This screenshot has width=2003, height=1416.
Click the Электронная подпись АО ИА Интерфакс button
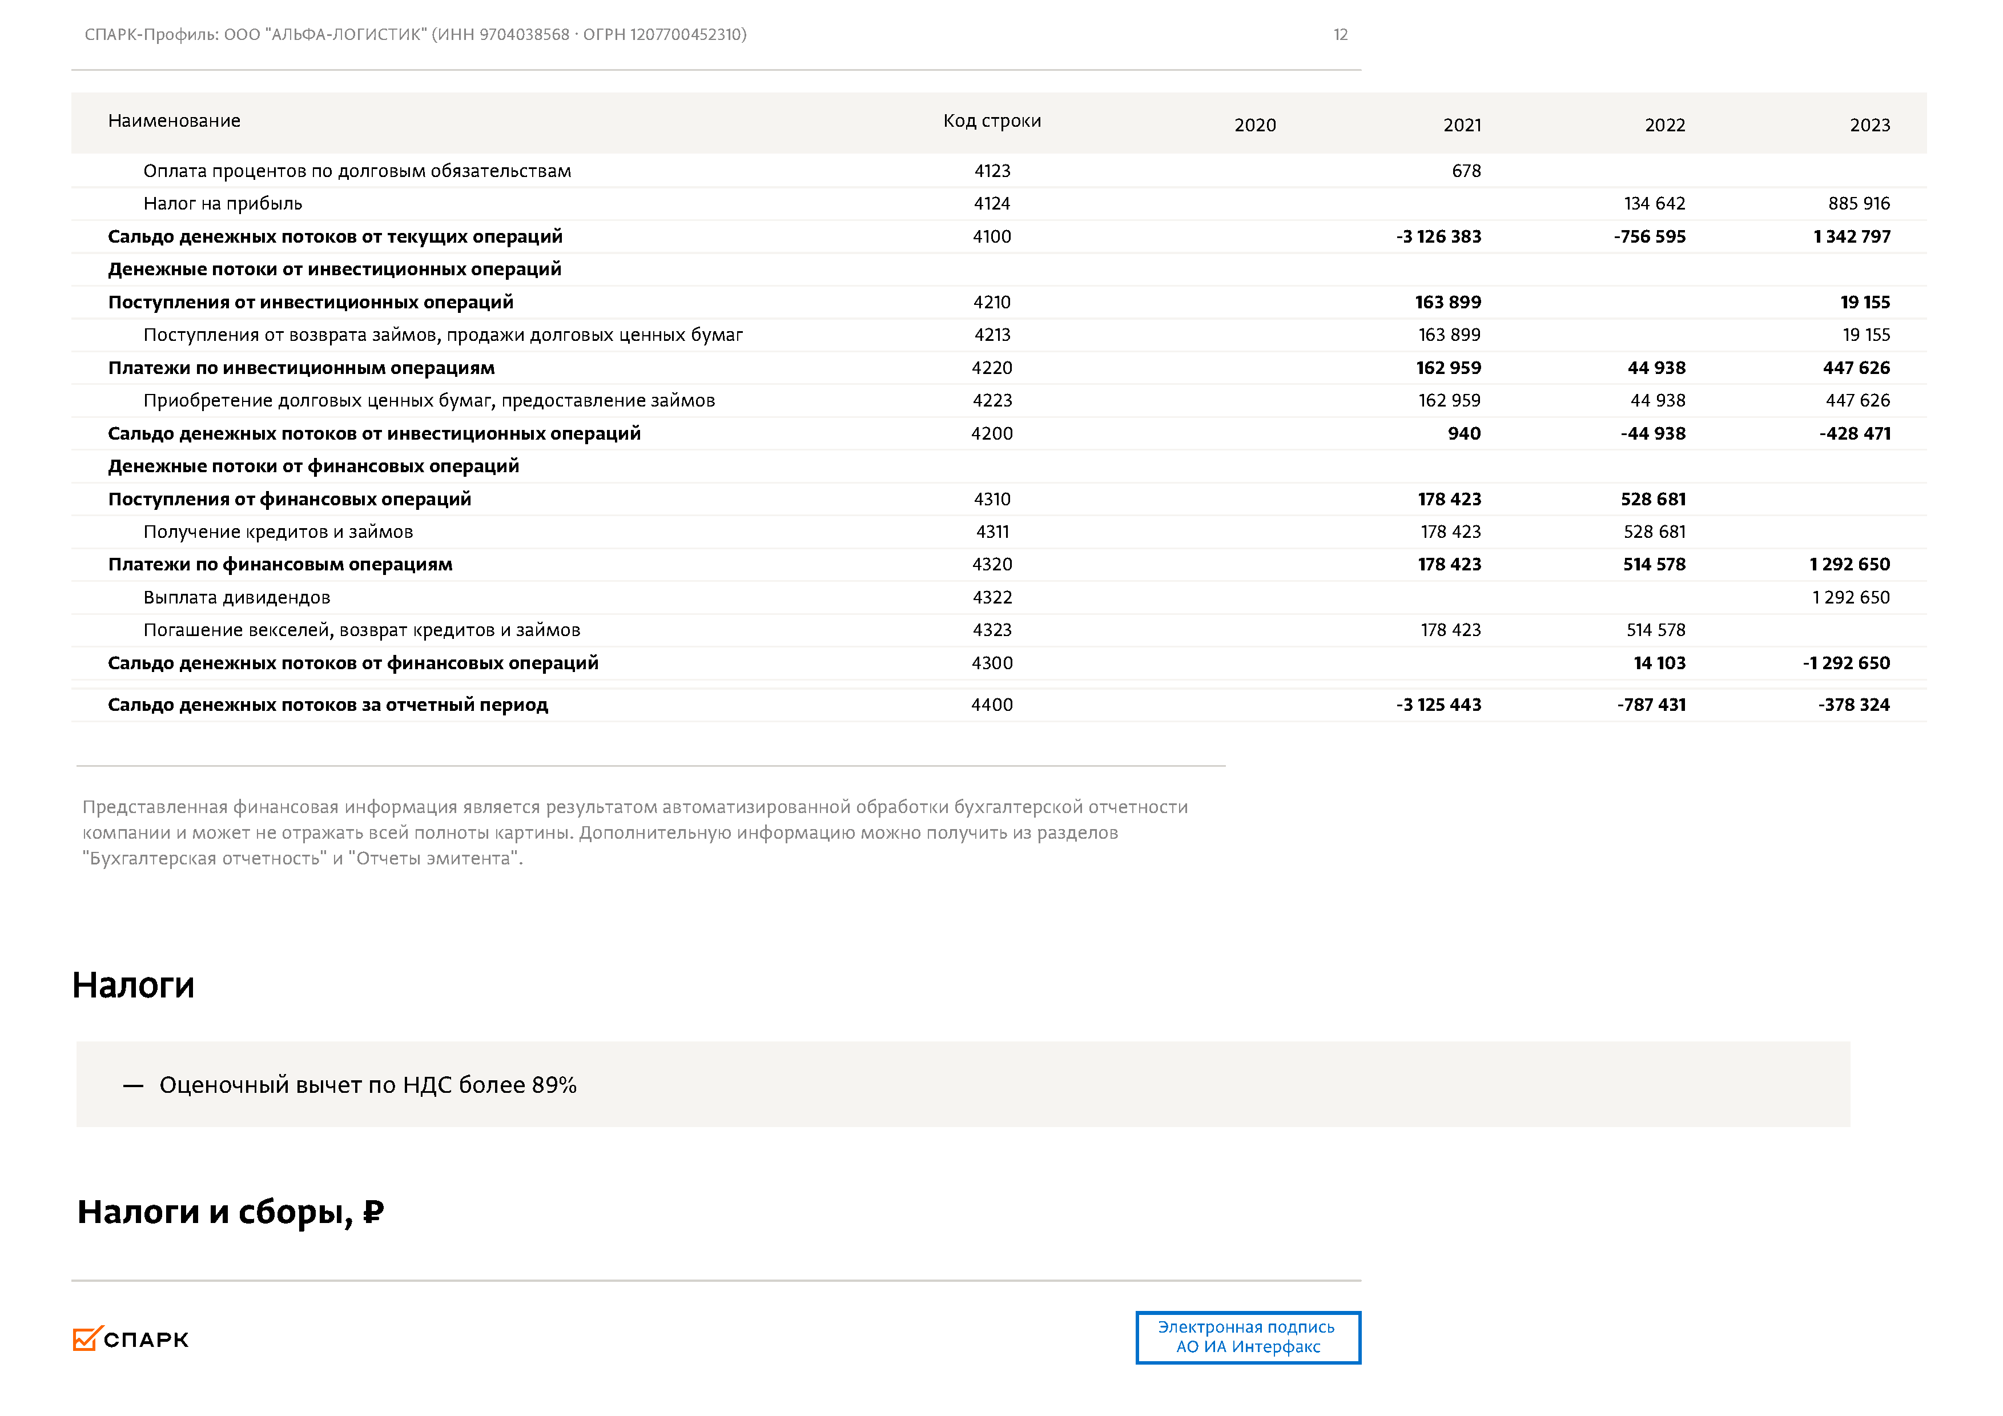(1246, 1337)
